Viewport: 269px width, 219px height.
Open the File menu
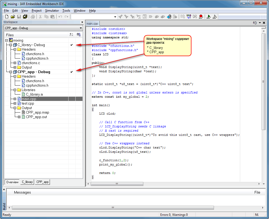pos(6,11)
